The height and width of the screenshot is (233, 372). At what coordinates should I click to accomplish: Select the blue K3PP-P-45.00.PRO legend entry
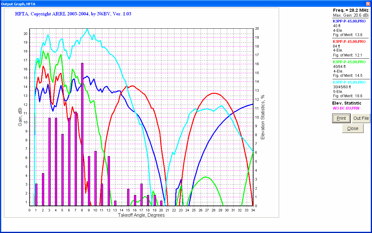[x=349, y=21]
